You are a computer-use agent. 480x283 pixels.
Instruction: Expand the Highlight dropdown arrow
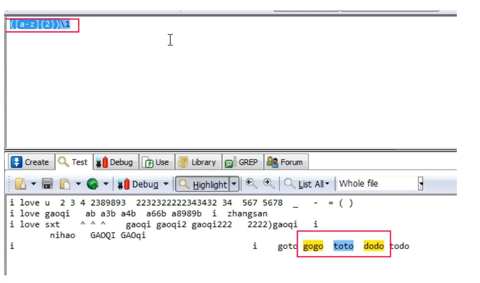tap(234, 184)
